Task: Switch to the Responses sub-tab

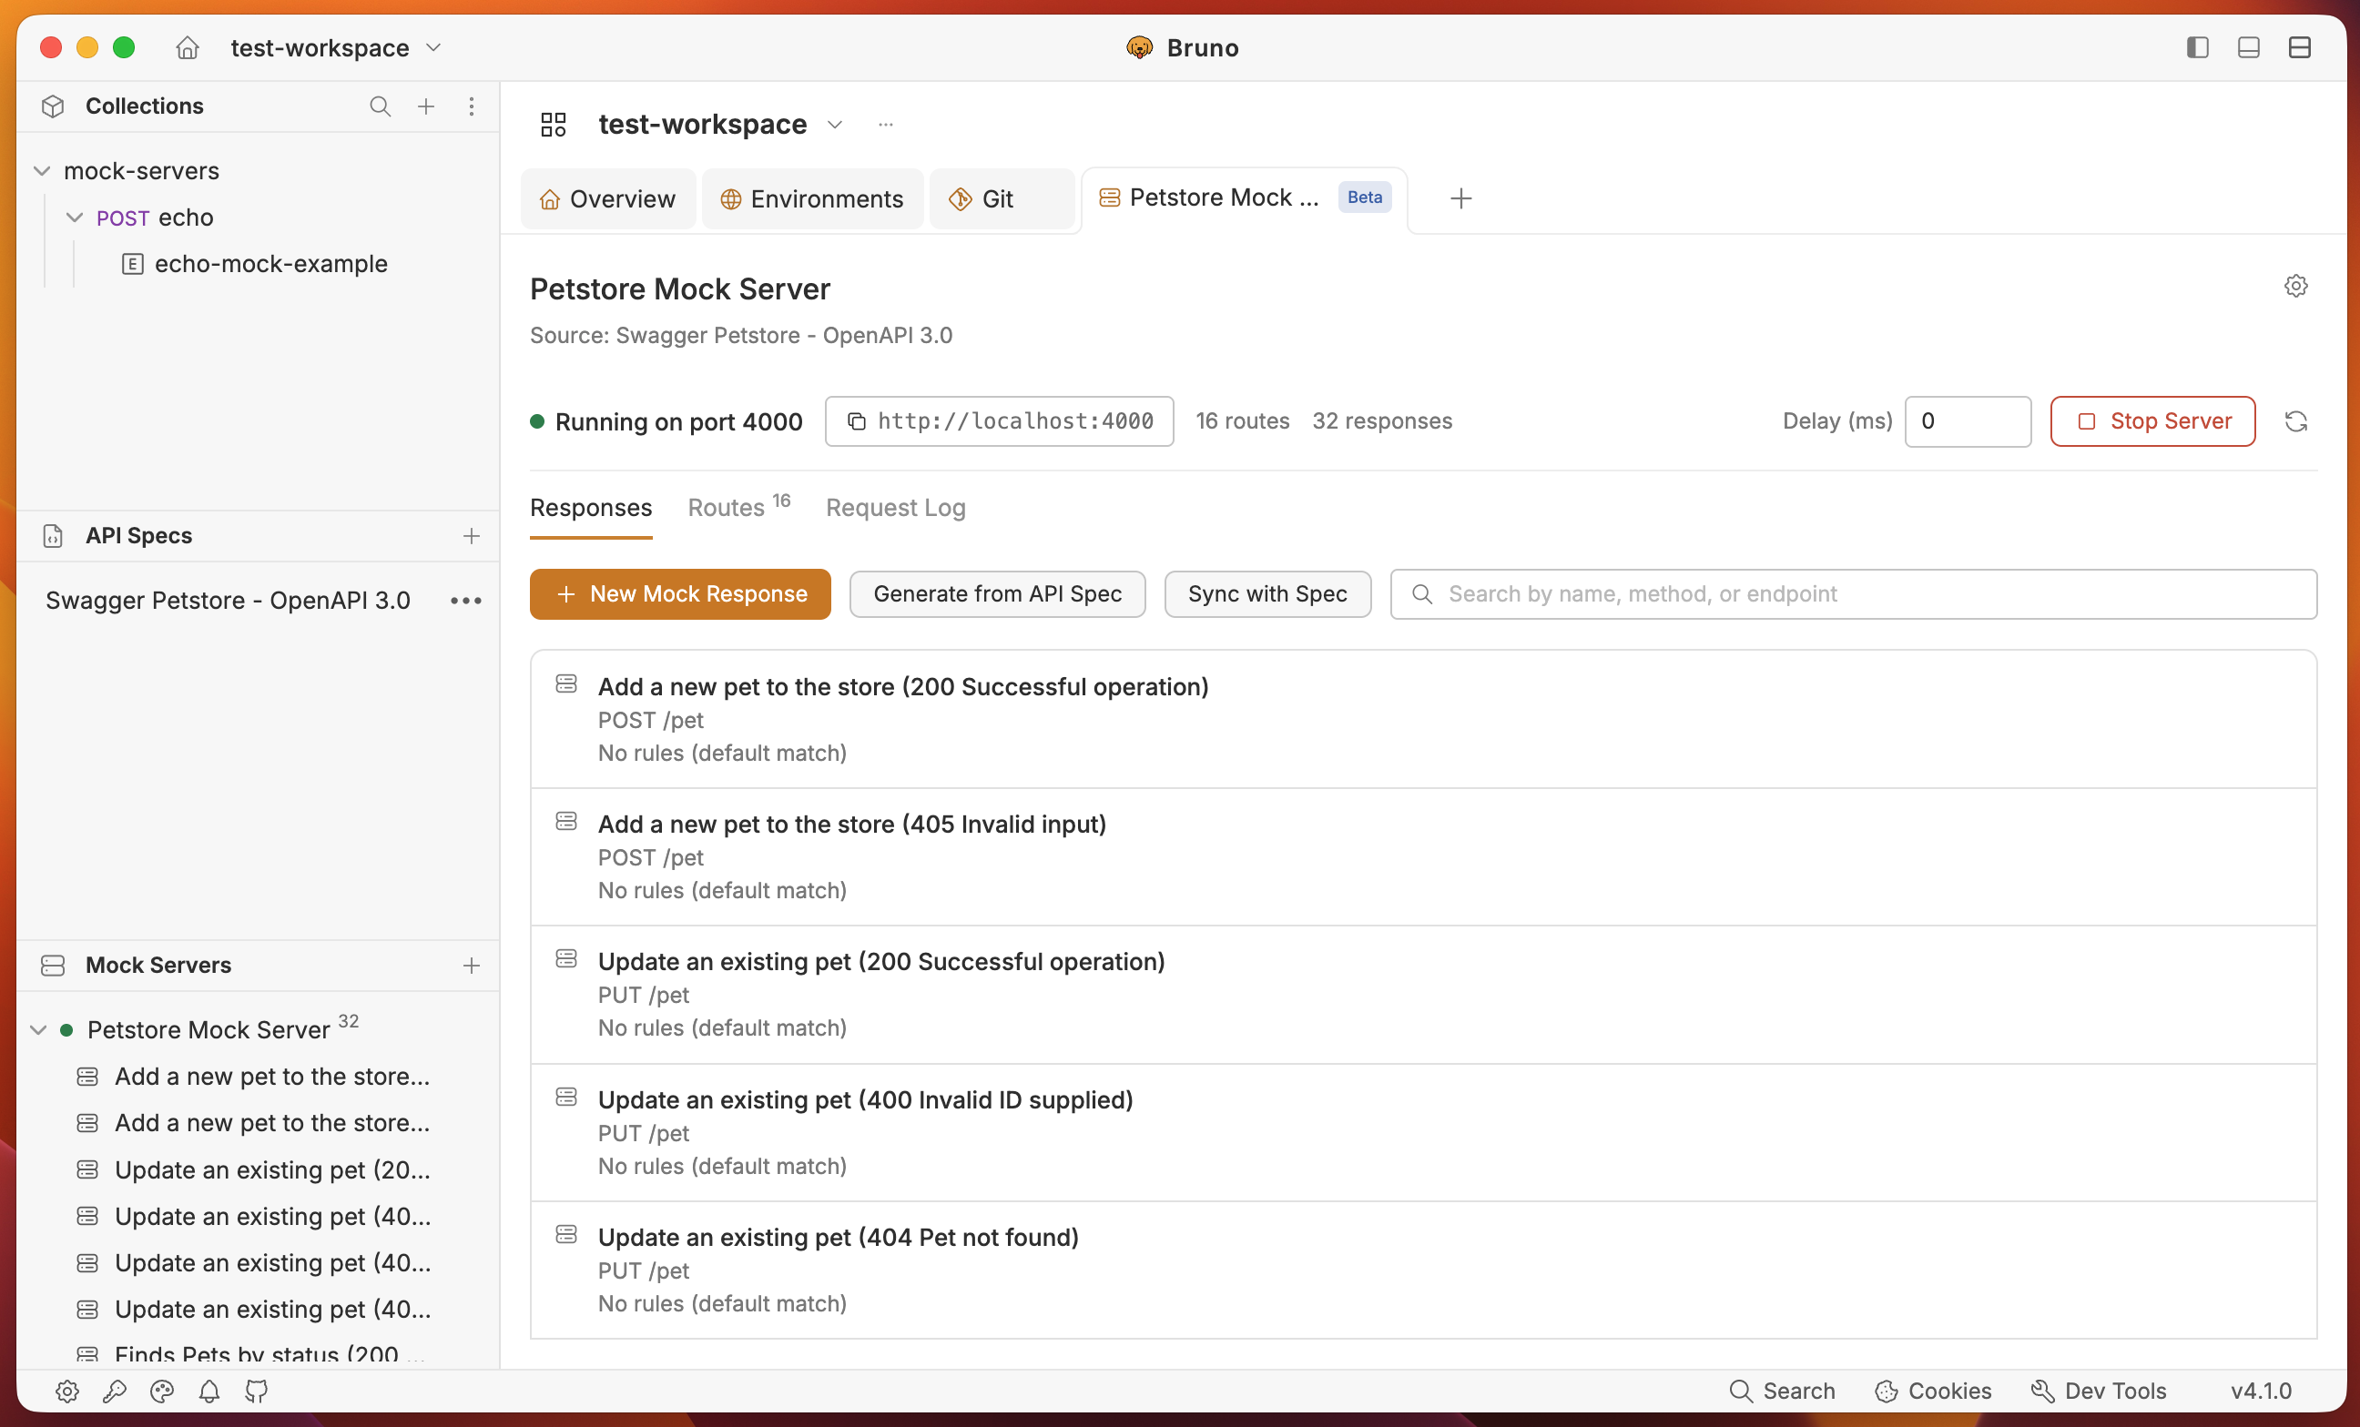Action: 591,508
